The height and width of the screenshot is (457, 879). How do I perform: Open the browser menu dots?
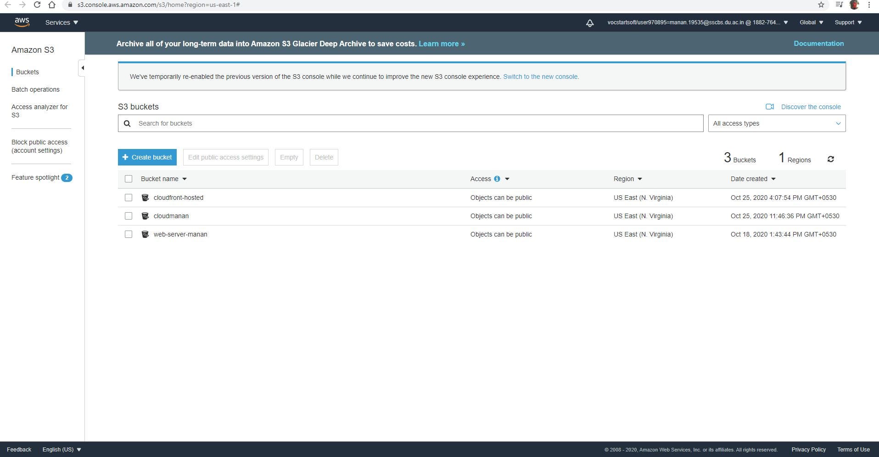tap(869, 5)
